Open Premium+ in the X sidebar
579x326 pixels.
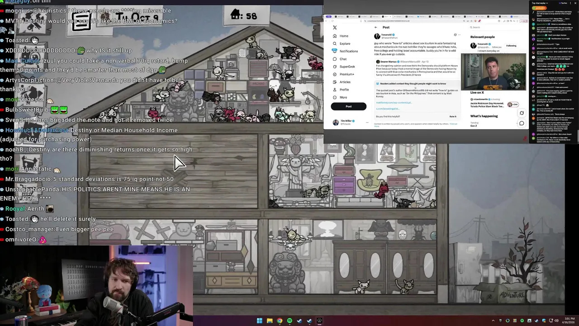click(x=343, y=74)
